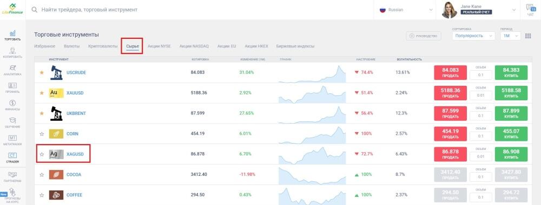Image resolution: width=541 pixels, height=205 pixels.
Task: Switch to Избранное tab
Action: coord(44,46)
